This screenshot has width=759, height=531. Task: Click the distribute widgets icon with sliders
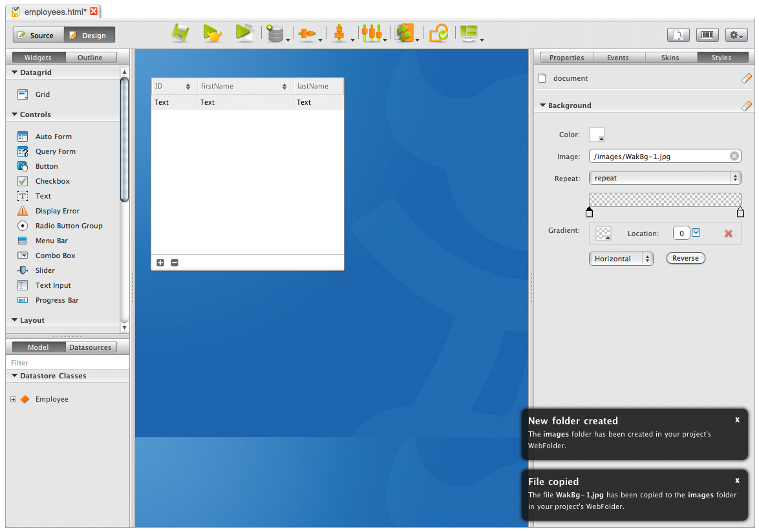372,34
